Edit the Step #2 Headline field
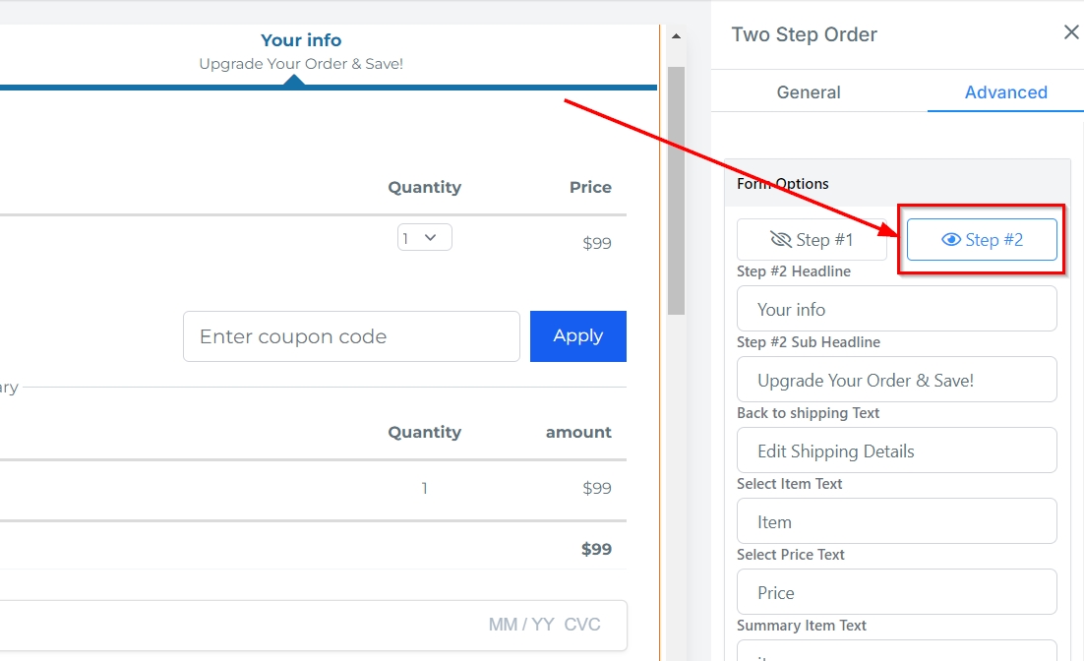Image resolution: width=1084 pixels, height=661 pixels. click(896, 309)
